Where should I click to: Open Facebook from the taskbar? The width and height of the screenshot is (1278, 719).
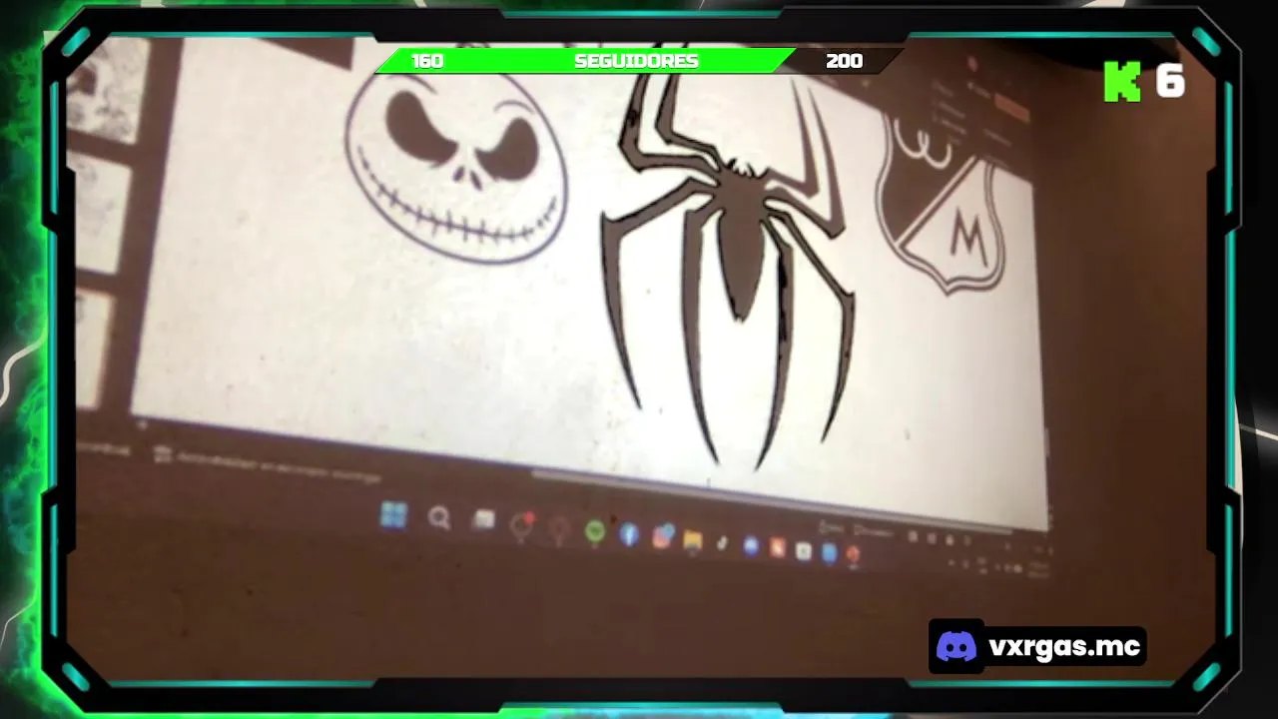[x=629, y=534]
